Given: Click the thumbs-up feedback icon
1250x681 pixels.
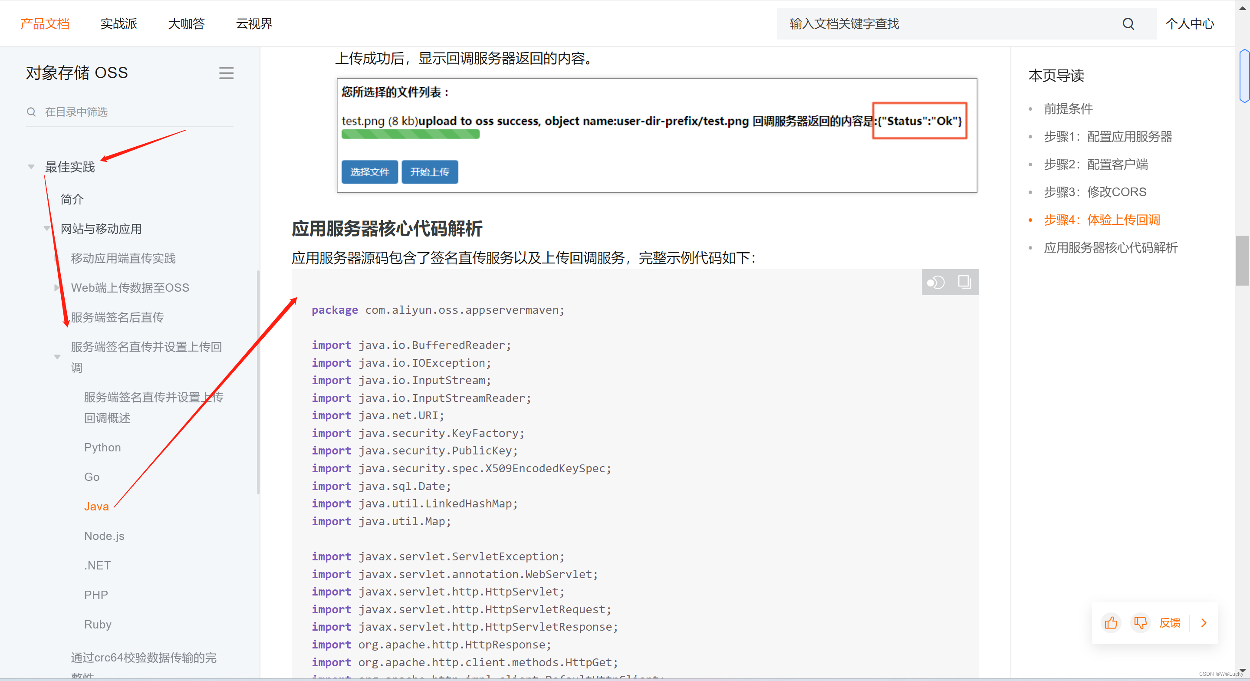Looking at the screenshot, I should click(1110, 623).
